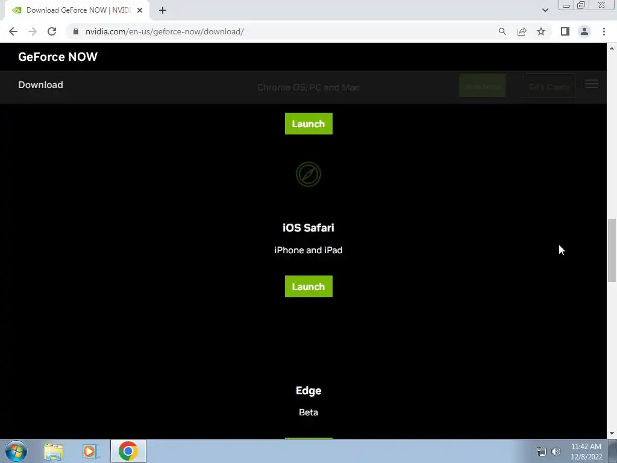The width and height of the screenshot is (617, 463).
Task: Open Windows Media Player from taskbar
Action: coord(90,452)
